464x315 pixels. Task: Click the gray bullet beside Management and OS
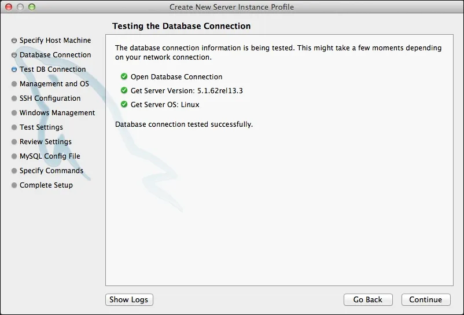point(14,84)
